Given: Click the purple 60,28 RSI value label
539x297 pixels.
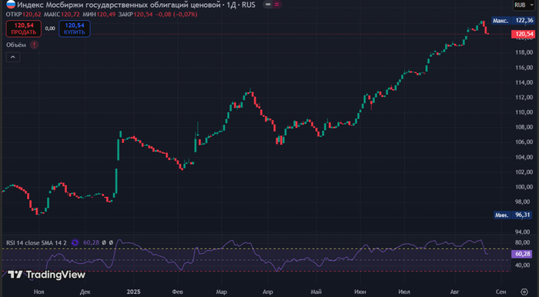Looking at the screenshot, I should pos(522,254).
